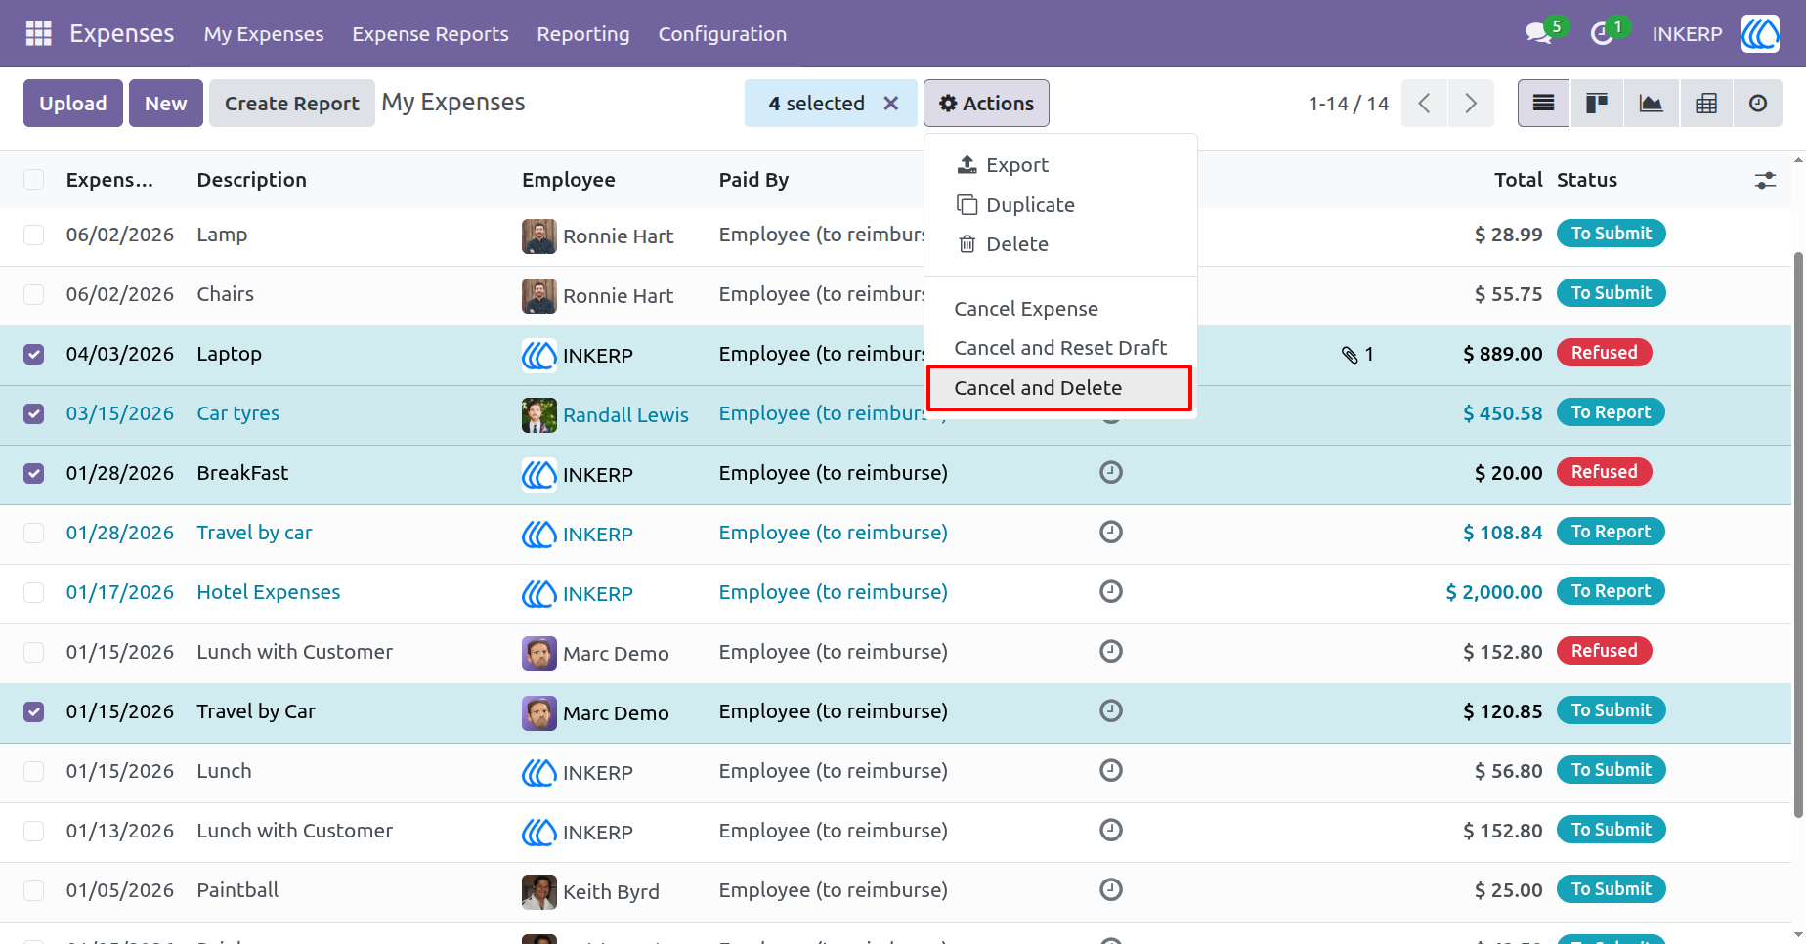Open the Reporting menu
The width and height of the screenshot is (1806, 944).
click(x=583, y=33)
